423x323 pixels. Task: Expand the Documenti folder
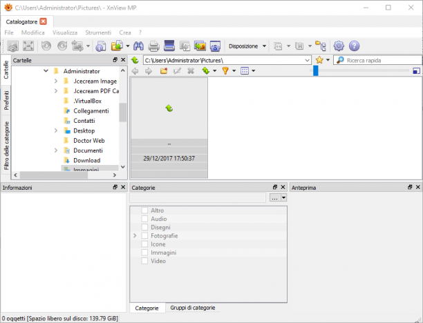(x=56, y=150)
